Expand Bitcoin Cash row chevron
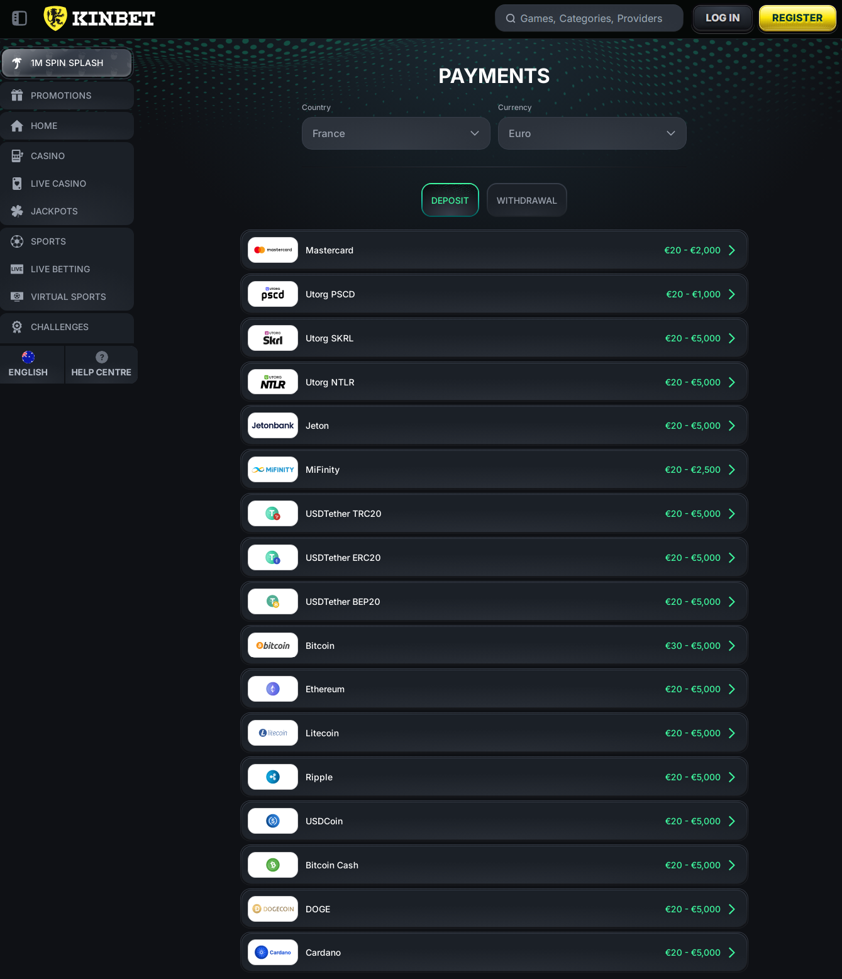Screen dimensions: 842x979 click(x=731, y=865)
